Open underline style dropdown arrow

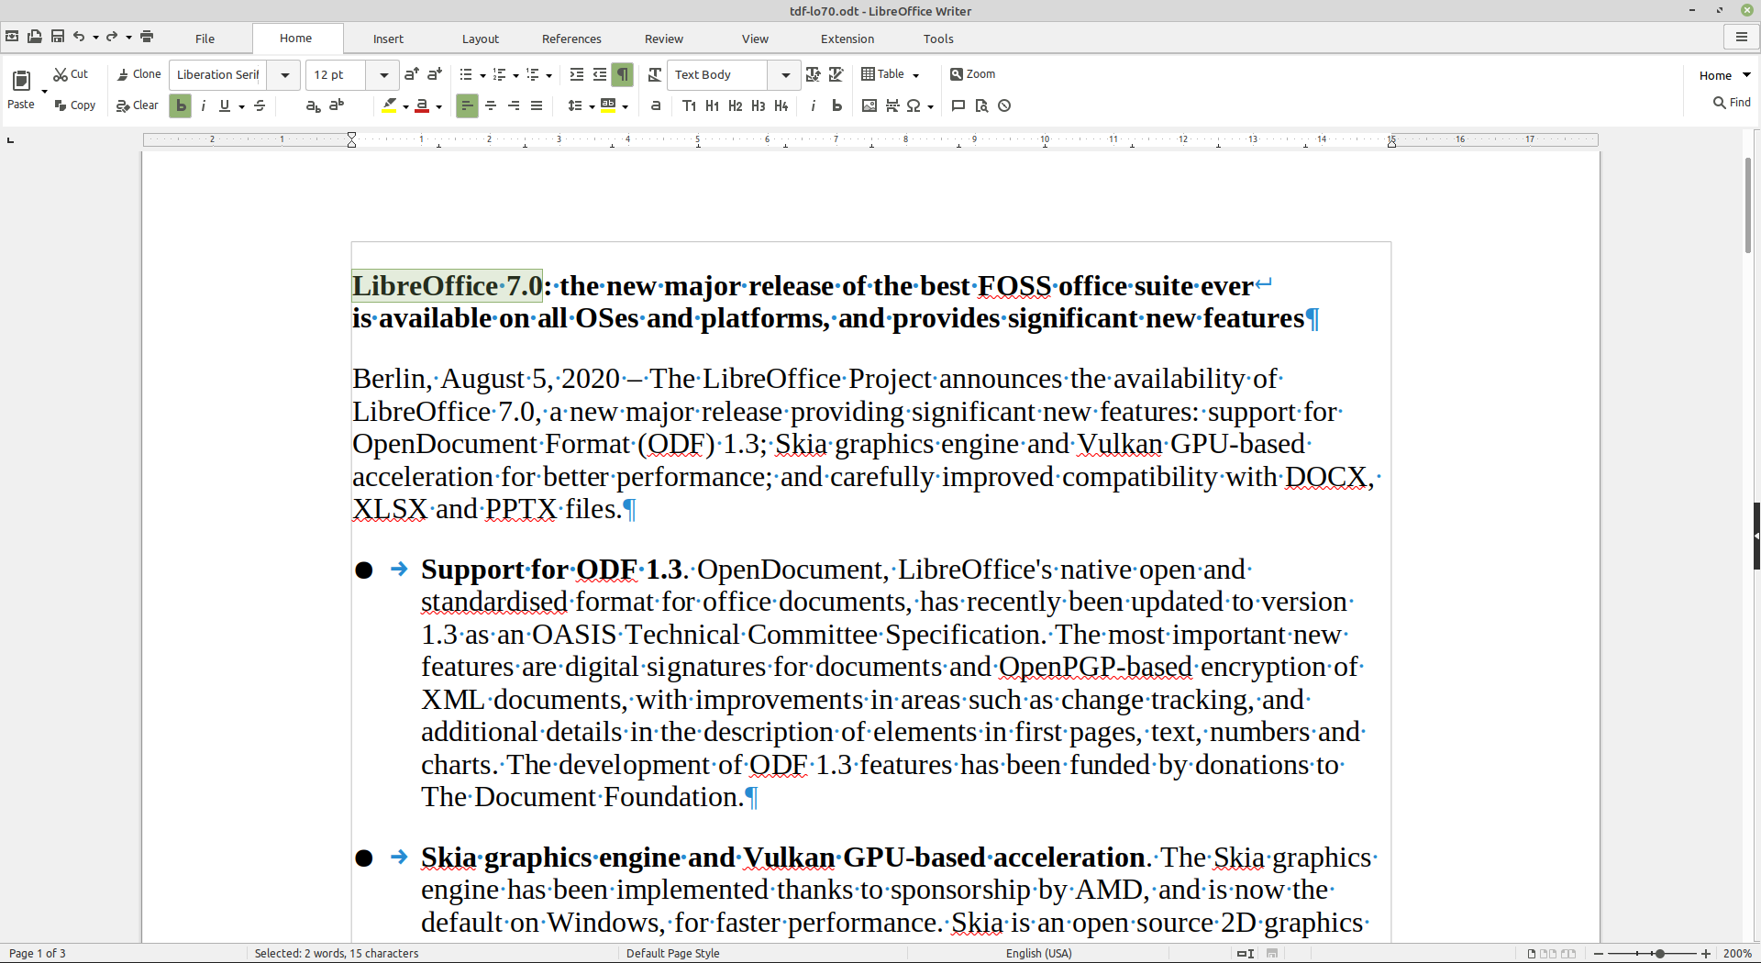[x=241, y=107]
